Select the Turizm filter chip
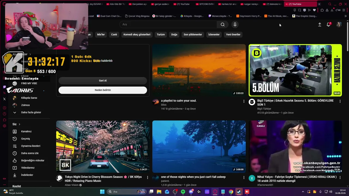Screen dimensions: 349x196 [x=161, y=35]
